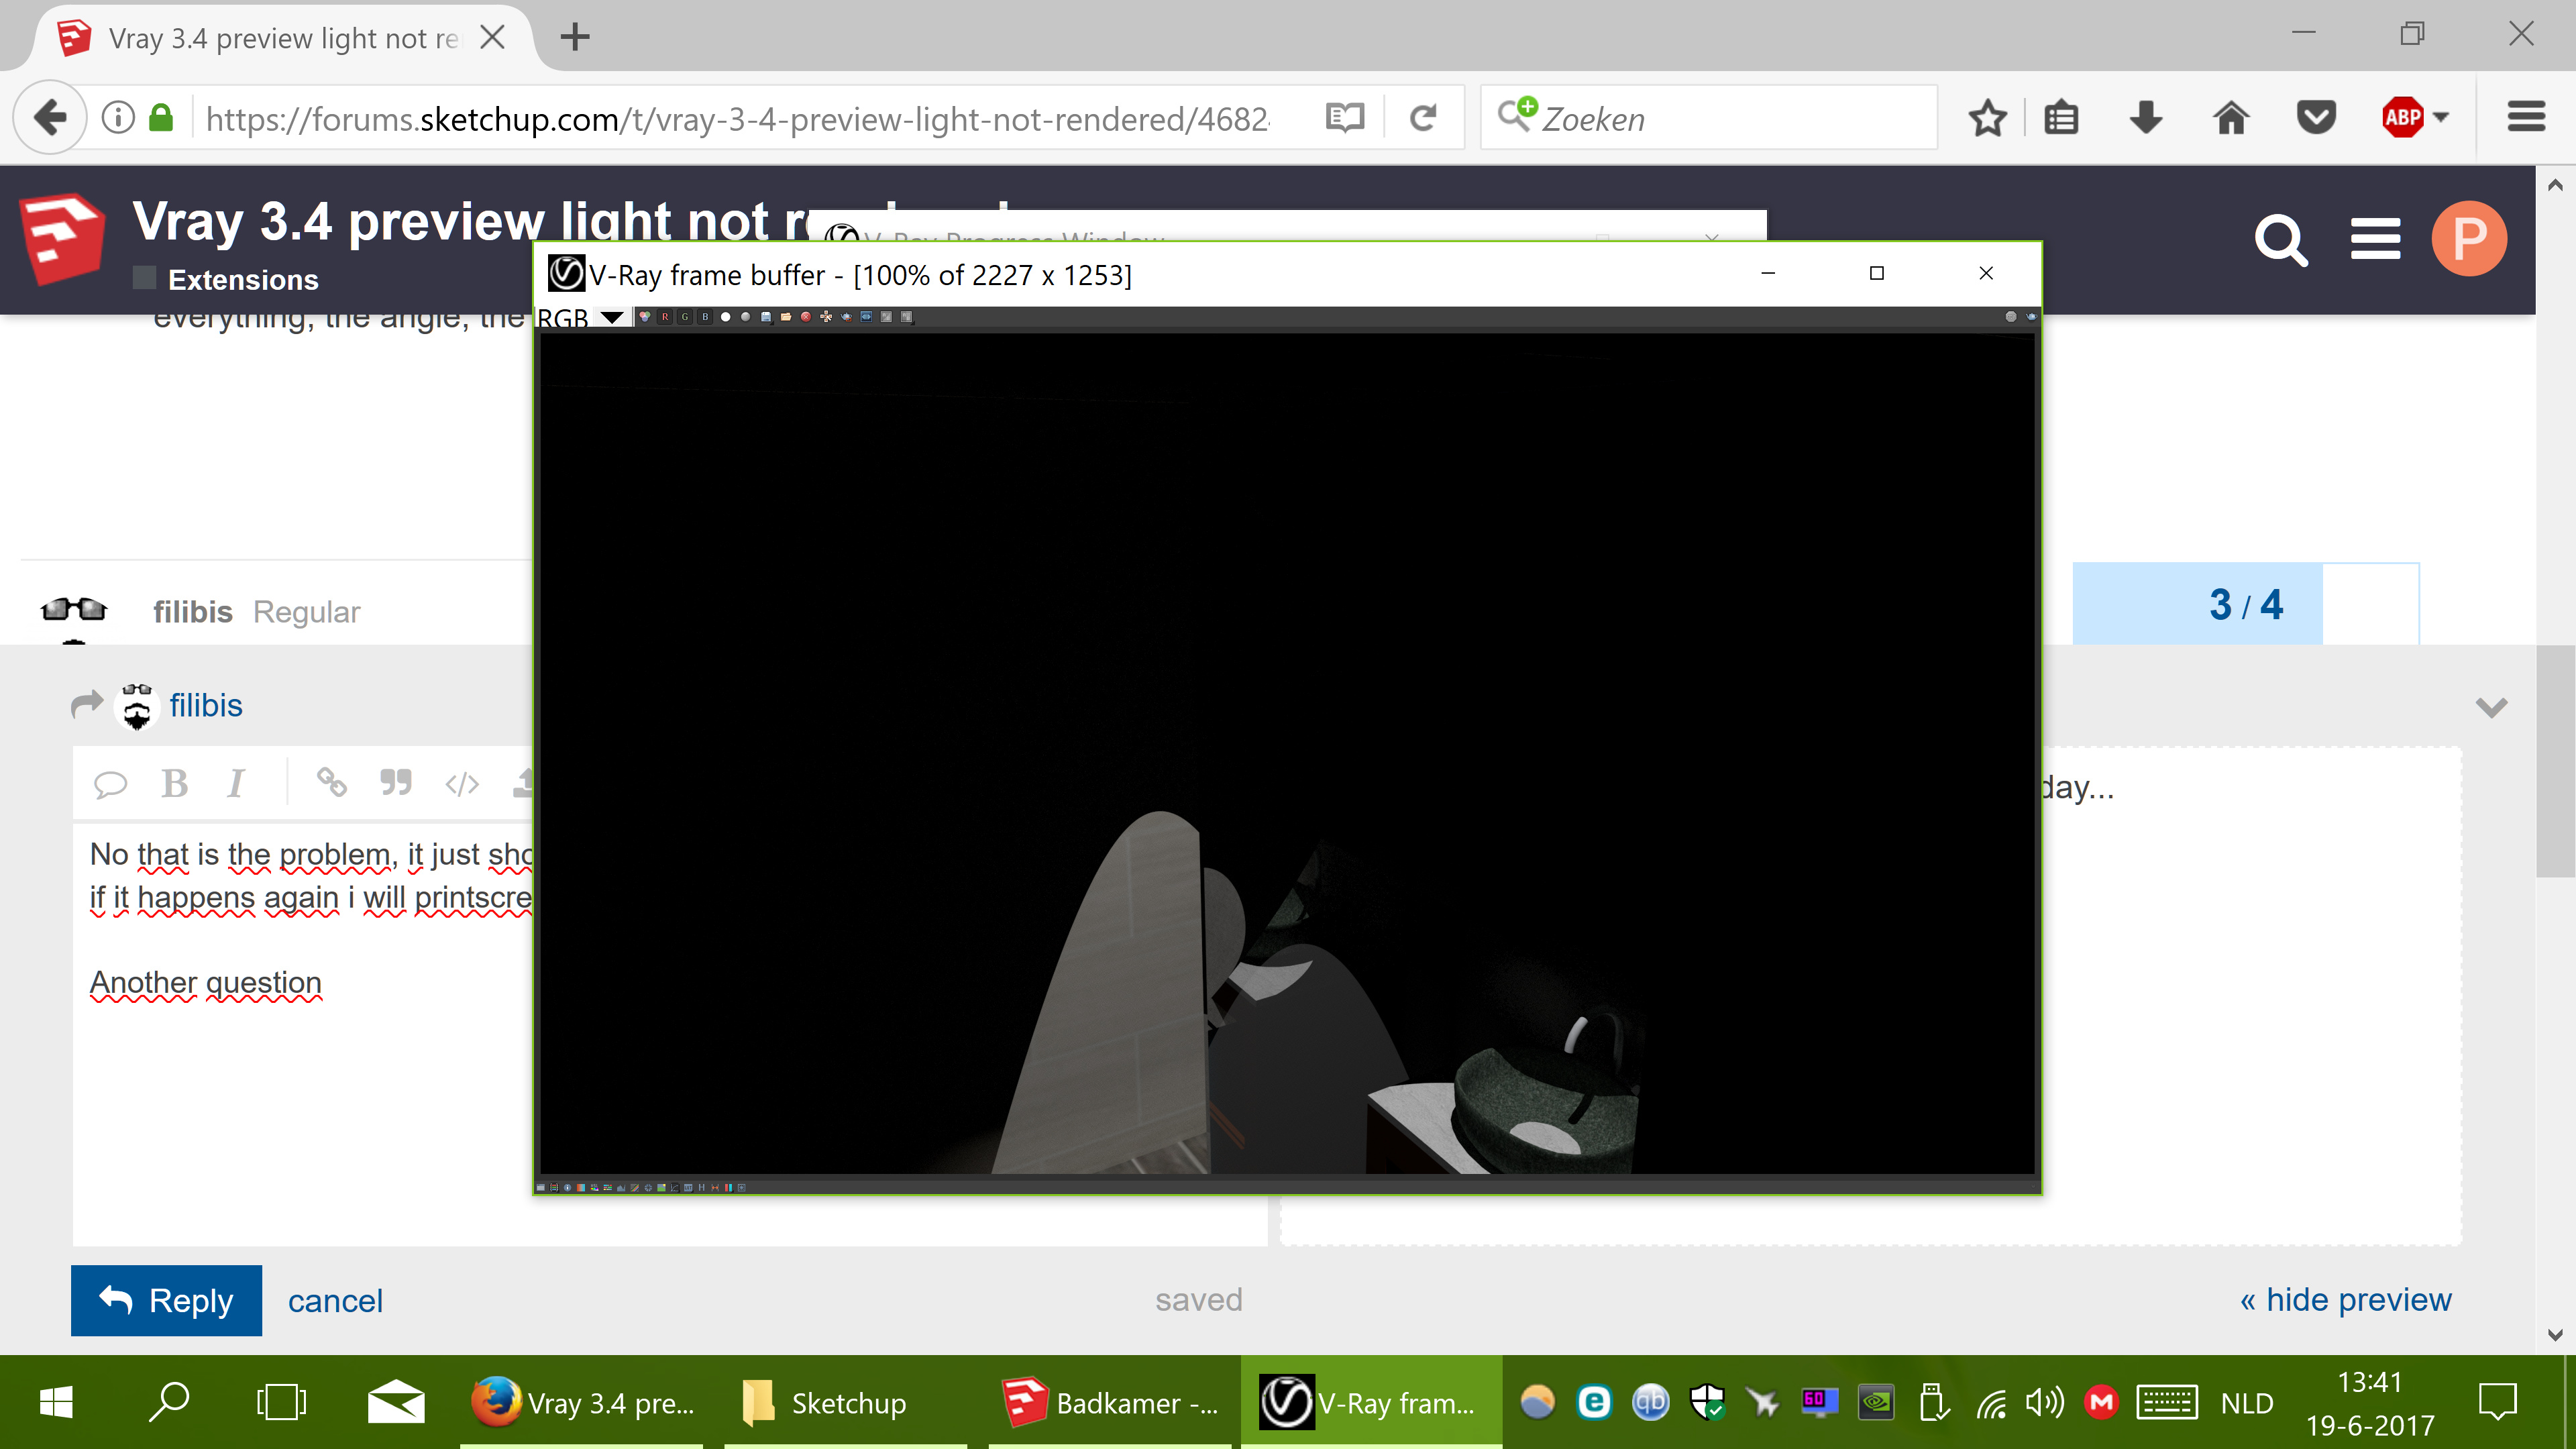
Task: Reload the forum page
Action: point(1423,118)
